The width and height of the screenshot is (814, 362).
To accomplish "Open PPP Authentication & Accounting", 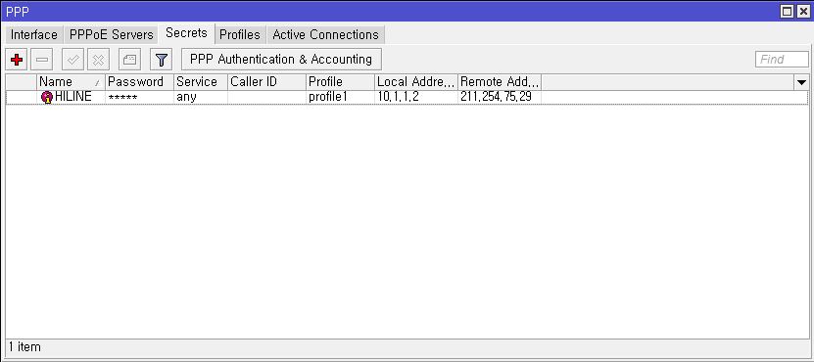I will [x=281, y=60].
